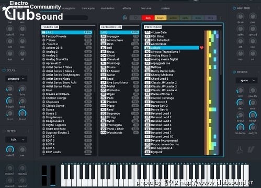Toggle the Amp Mod section power icon
This screenshot has height=188, width=261.
234,8
